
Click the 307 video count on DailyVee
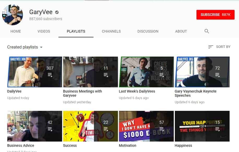[50, 68]
